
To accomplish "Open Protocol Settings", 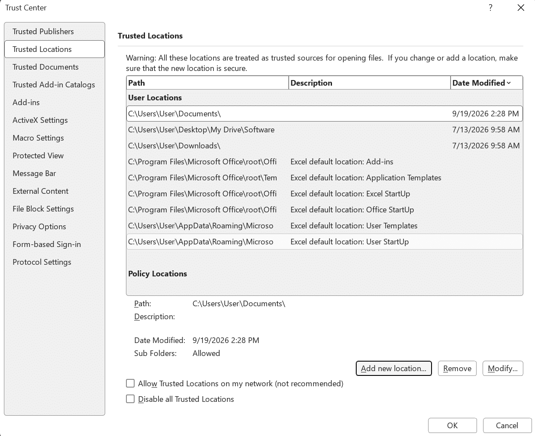I will click(x=55, y=262).
